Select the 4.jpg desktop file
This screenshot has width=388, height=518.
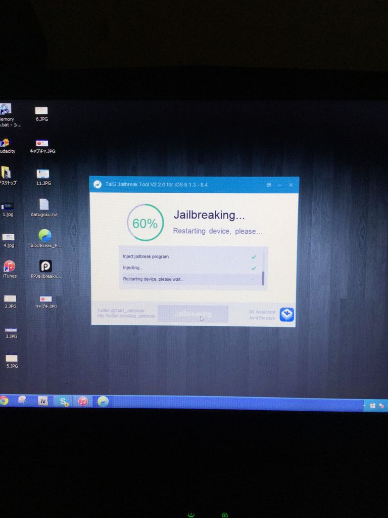[9, 240]
